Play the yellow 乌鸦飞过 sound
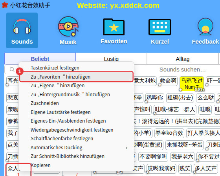 (x=192, y=84)
